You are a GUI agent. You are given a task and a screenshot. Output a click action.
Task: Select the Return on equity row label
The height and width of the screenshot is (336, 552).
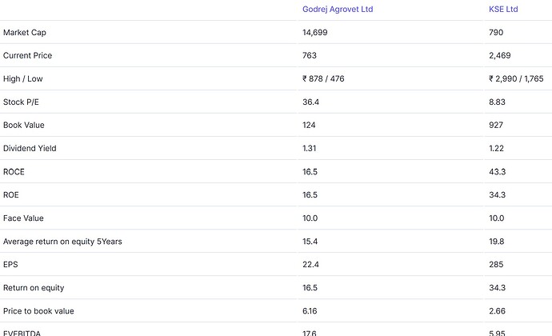(x=34, y=288)
